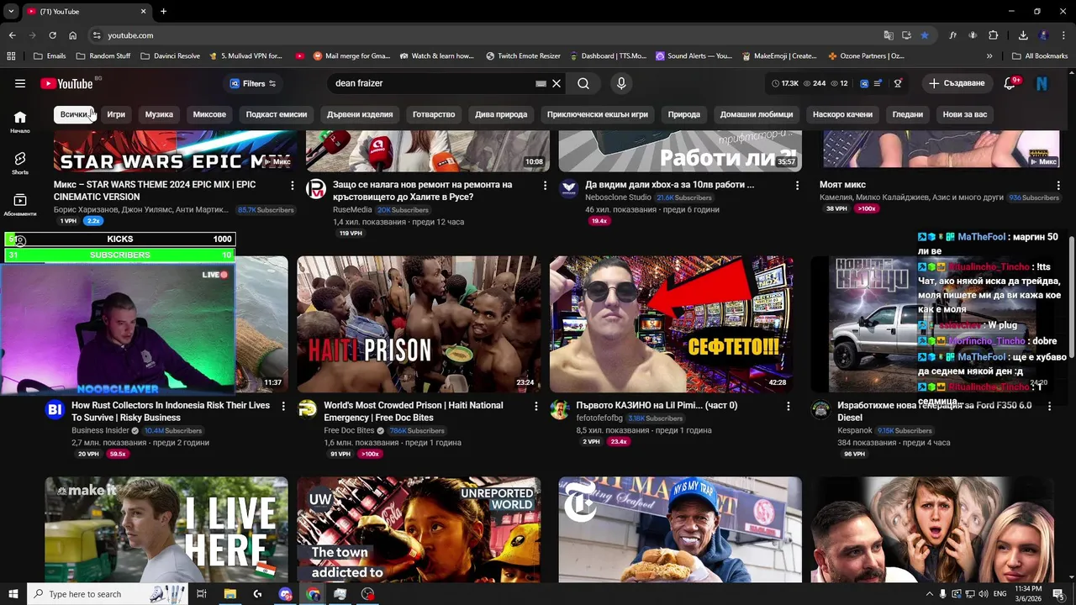This screenshot has width=1076, height=605.
Task: Open the Chrome three-dot menu
Action: tap(1063, 35)
